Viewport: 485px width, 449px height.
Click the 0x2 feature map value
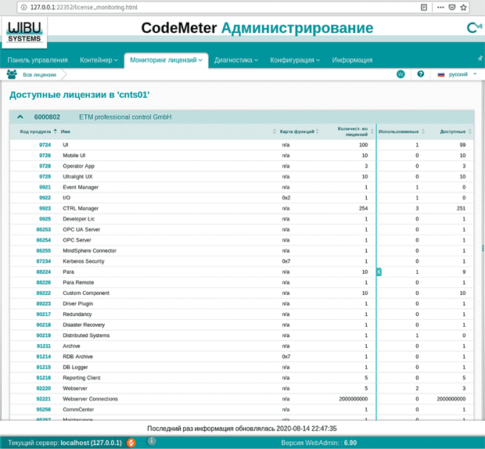click(286, 198)
